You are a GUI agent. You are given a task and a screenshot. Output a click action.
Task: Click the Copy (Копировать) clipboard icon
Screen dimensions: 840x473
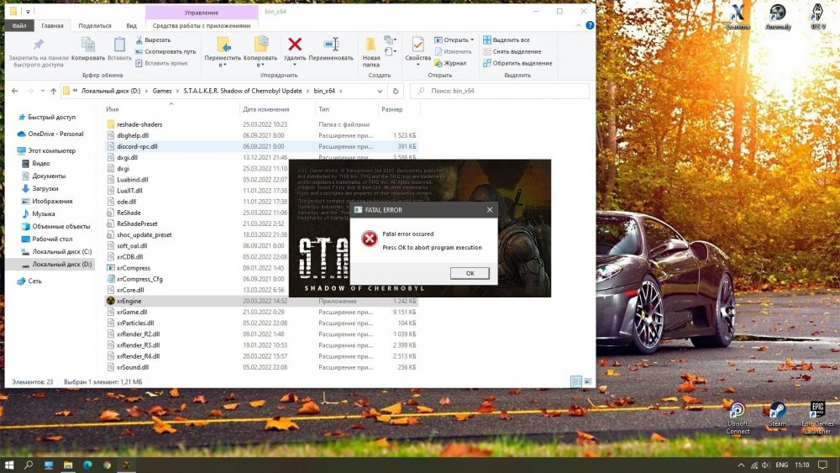pyautogui.click(x=88, y=45)
